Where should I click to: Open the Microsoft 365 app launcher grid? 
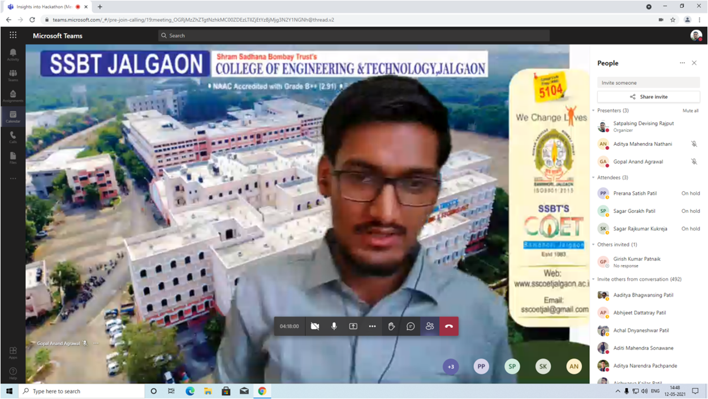pos(12,35)
